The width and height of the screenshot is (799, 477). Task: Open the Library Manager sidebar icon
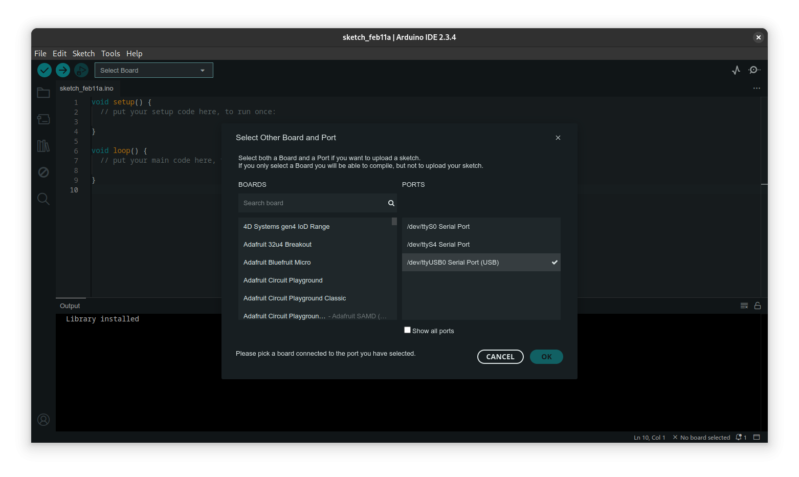point(43,146)
